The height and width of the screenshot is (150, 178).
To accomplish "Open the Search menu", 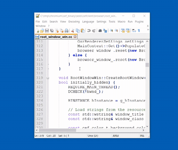I will point(54,22).
